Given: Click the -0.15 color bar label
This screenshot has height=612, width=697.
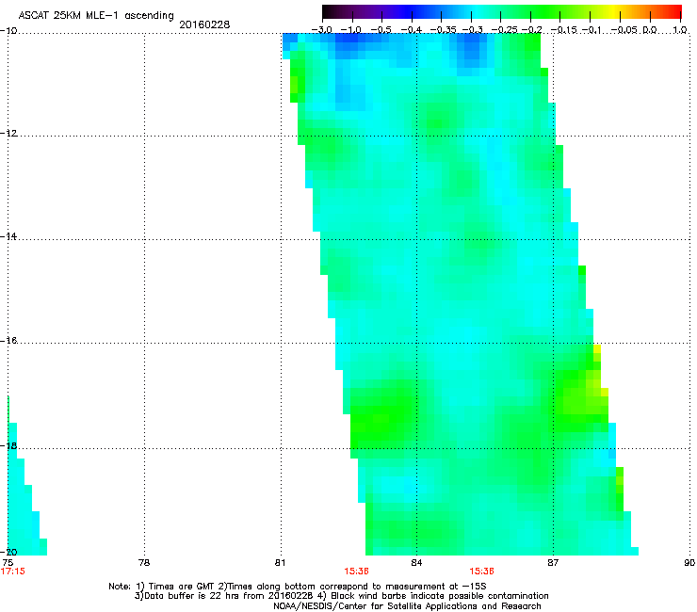Looking at the screenshot, I should click(x=563, y=30).
